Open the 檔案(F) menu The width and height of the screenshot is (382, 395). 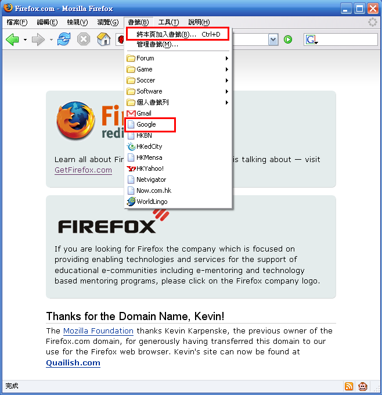click(x=17, y=23)
